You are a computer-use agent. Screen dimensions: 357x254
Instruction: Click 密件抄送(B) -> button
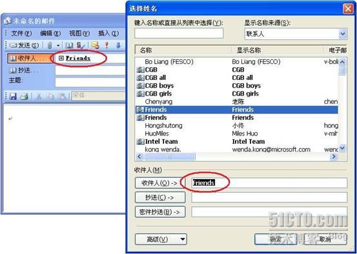(160, 212)
